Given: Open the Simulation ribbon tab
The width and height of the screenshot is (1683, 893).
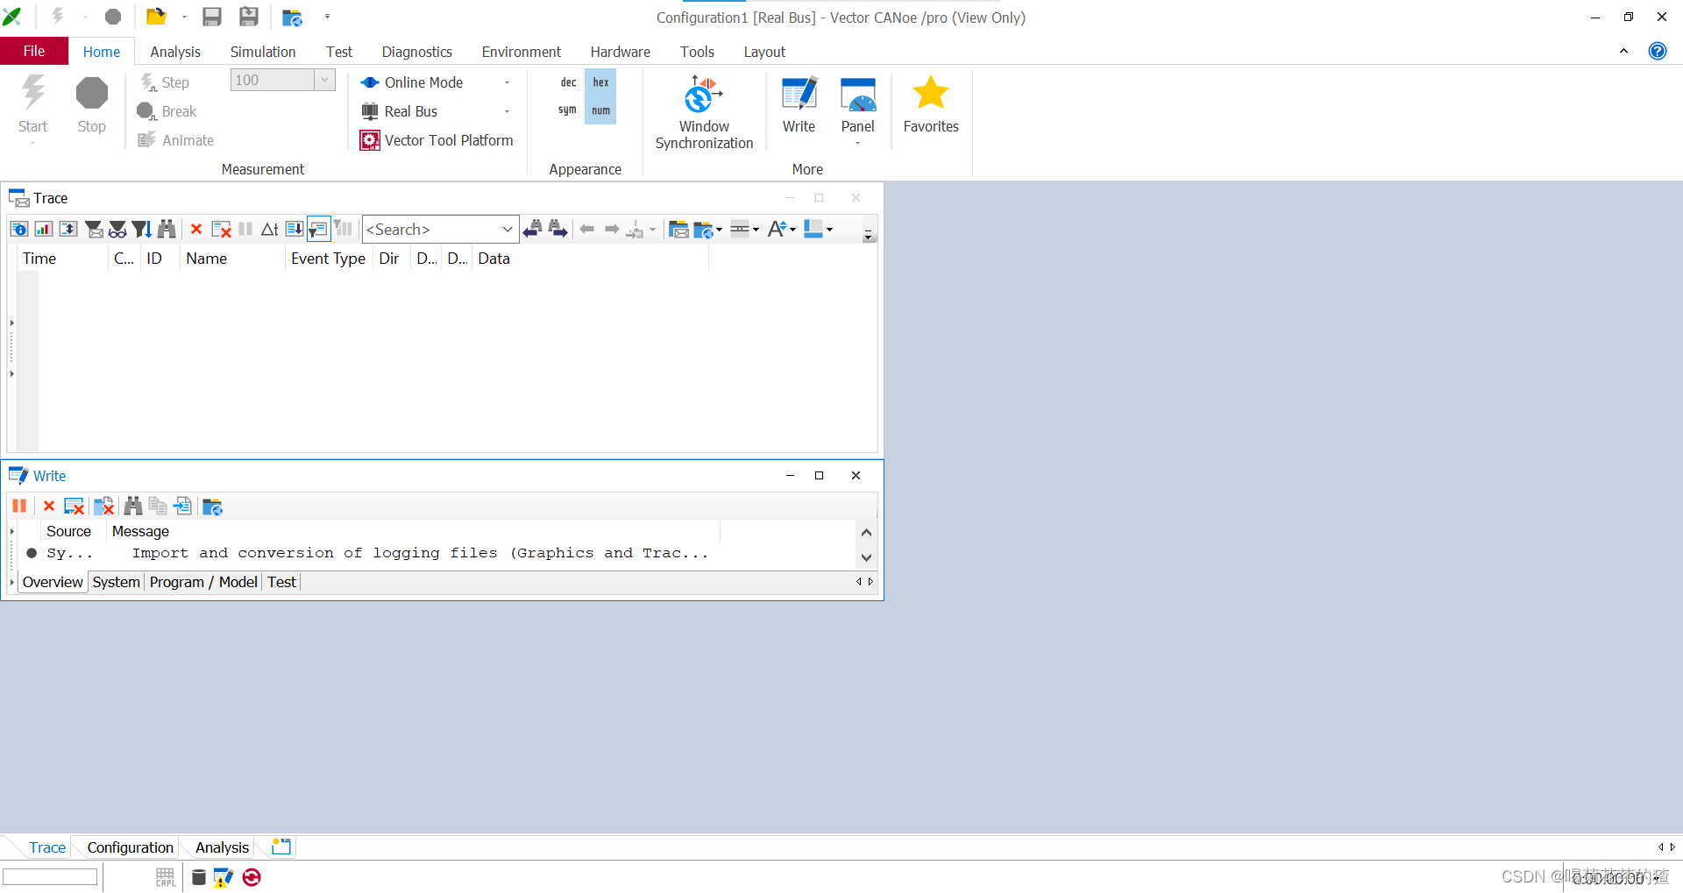Looking at the screenshot, I should tap(263, 52).
